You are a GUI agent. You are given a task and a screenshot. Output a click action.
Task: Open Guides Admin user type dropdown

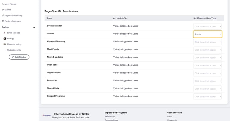[208, 34]
